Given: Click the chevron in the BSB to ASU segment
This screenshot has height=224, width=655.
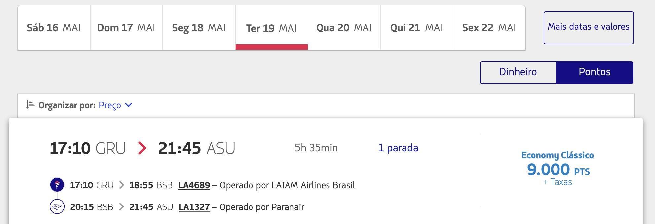Looking at the screenshot, I should coord(121,207).
